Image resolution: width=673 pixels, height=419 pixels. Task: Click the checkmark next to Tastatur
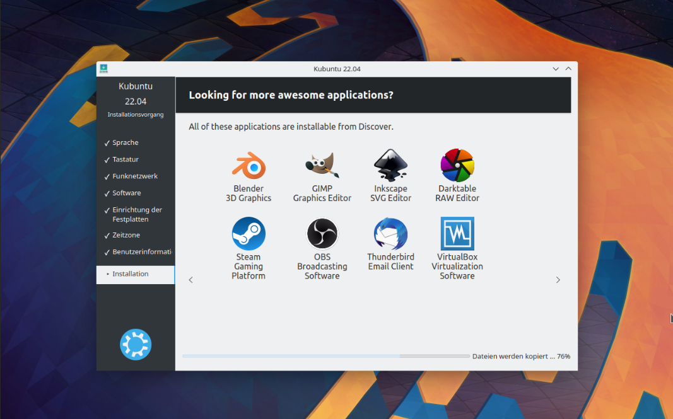(106, 159)
